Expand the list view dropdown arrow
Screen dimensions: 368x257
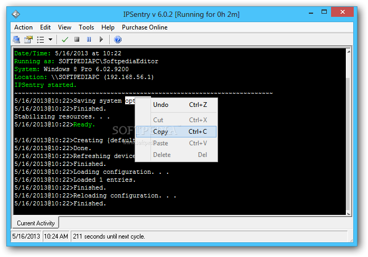[x=50, y=39]
